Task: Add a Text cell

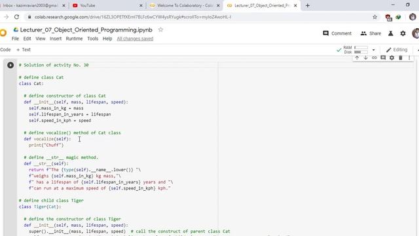Action: click(x=24, y=50)
